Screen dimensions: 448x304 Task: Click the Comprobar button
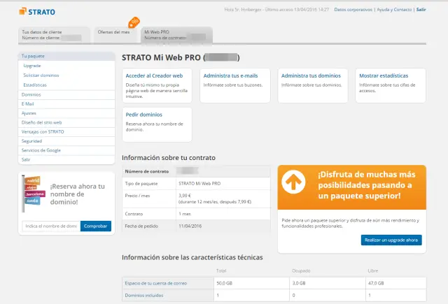tap(96, 226)
